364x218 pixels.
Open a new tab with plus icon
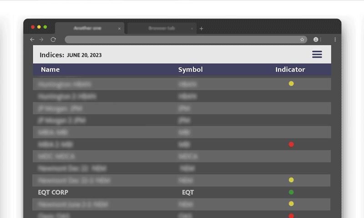coord(202,29)
